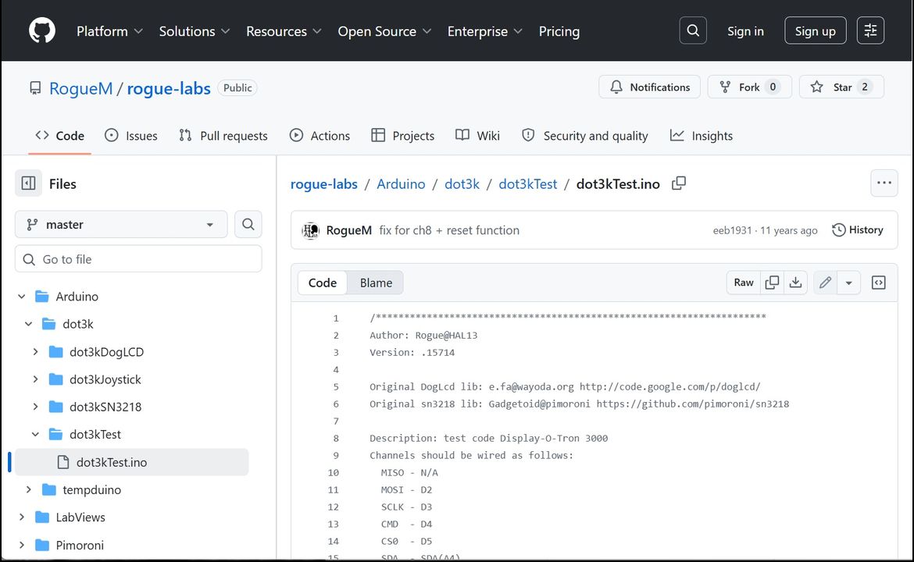Image resolution: width=914 pixels, height=562 pixels.
Task: Open more edit options dropdown arrow
Action: click(848, 283)
